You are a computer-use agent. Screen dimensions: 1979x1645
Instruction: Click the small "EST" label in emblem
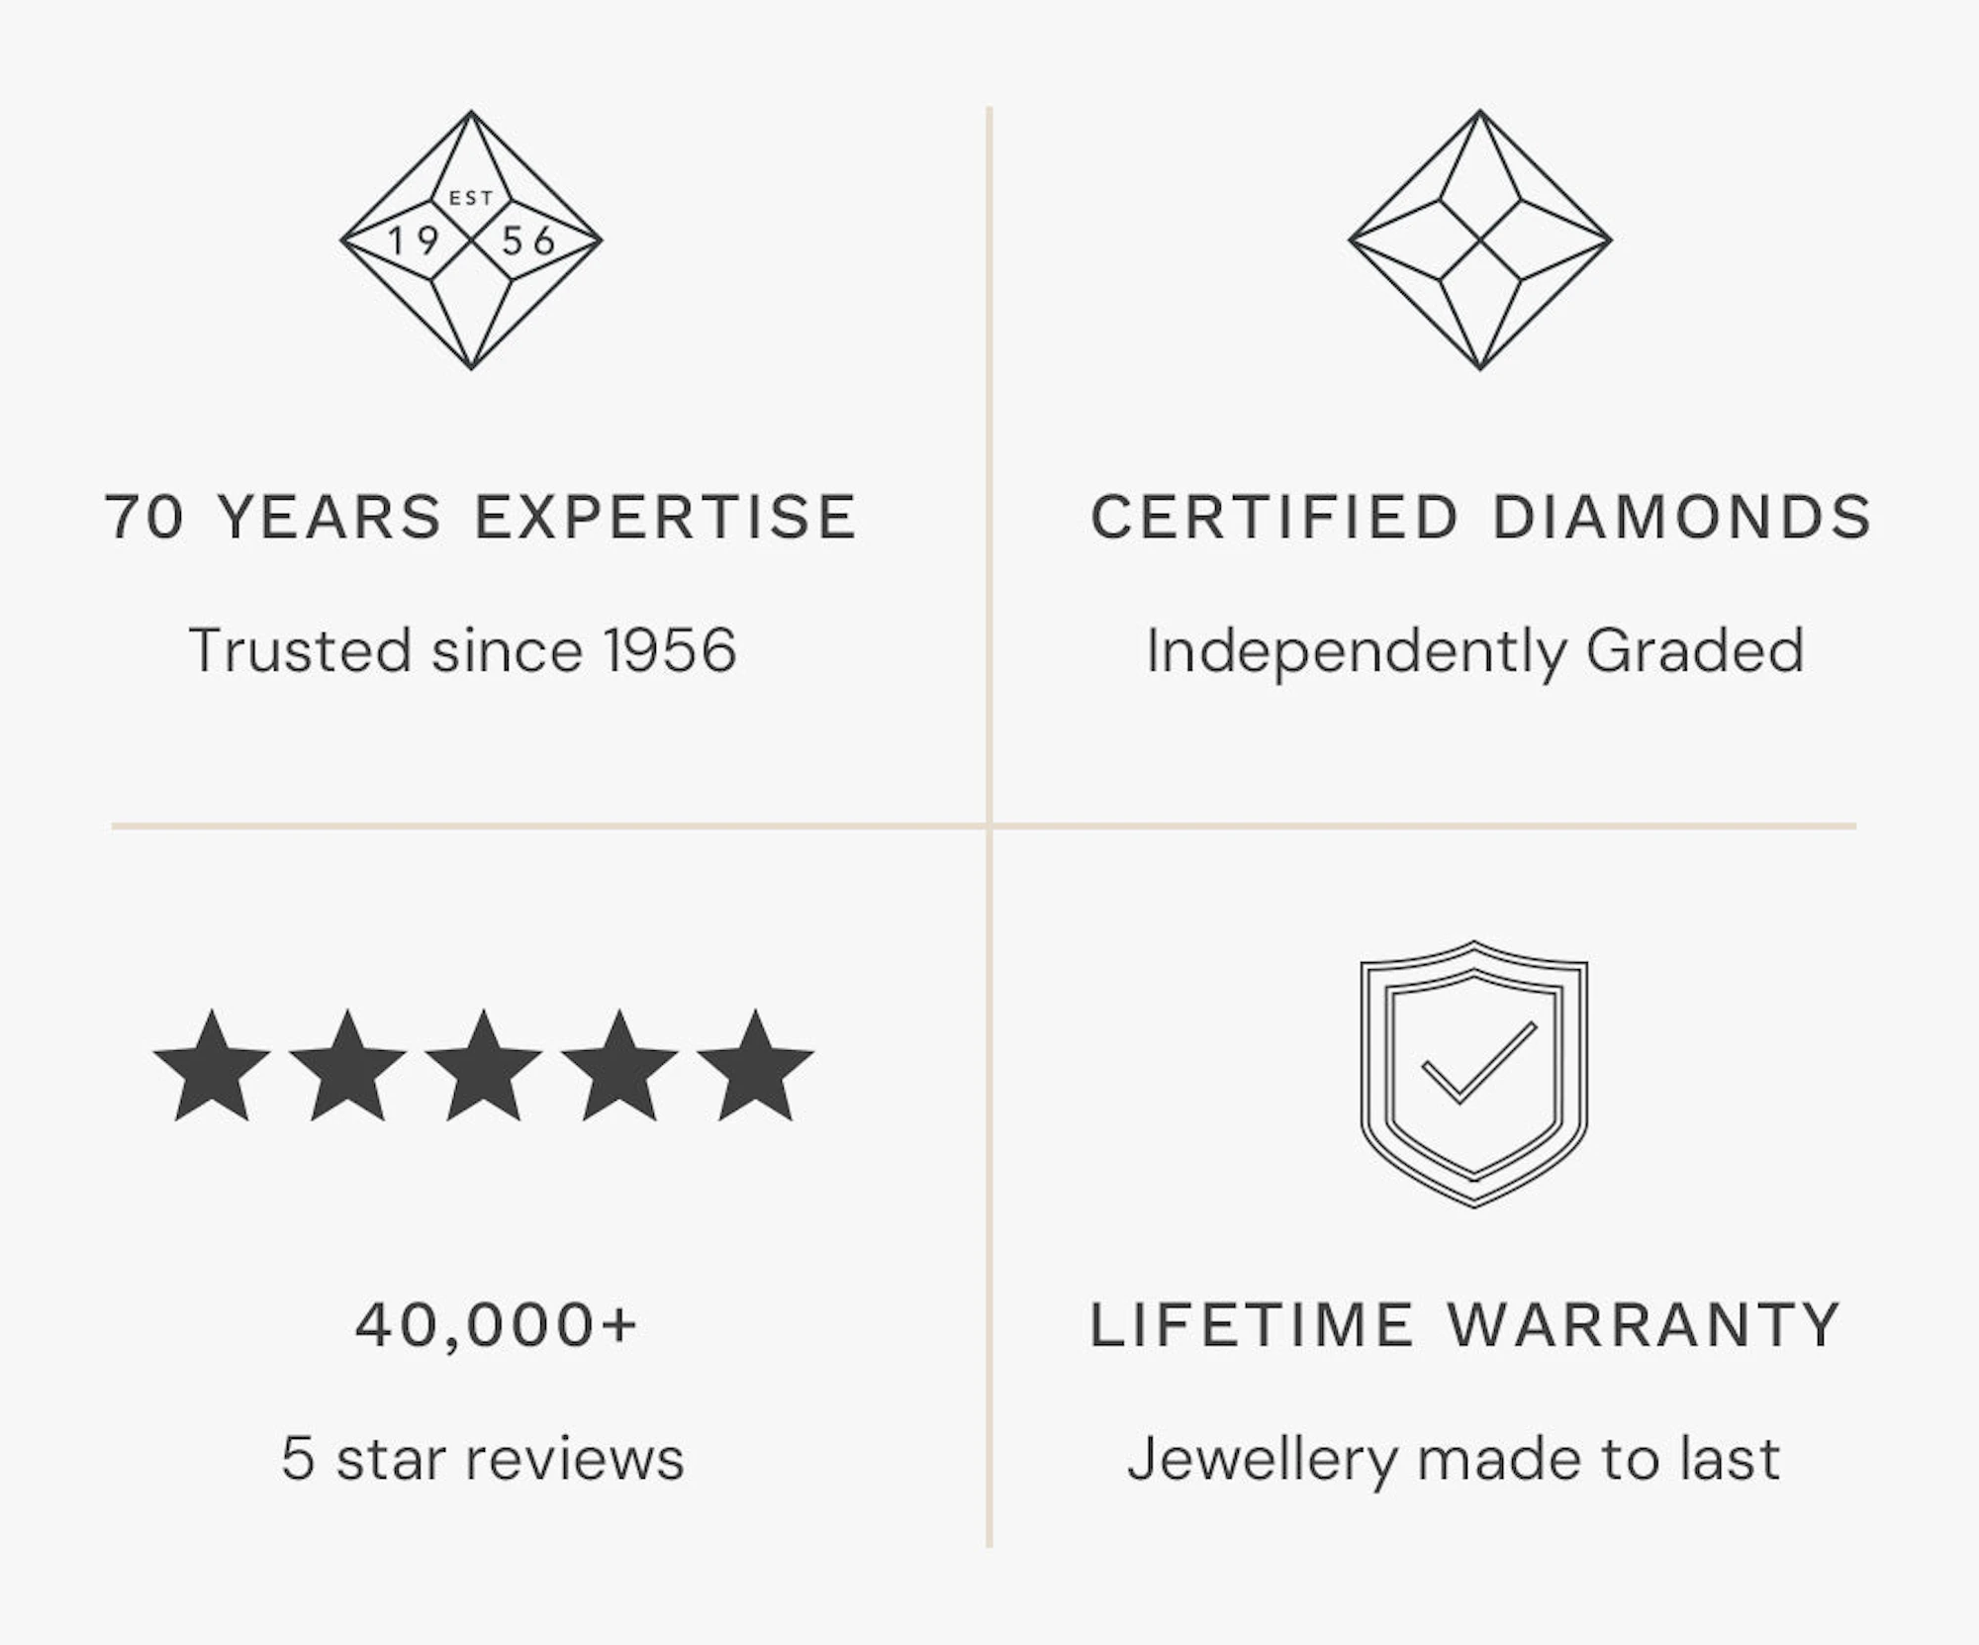(471, 198)
